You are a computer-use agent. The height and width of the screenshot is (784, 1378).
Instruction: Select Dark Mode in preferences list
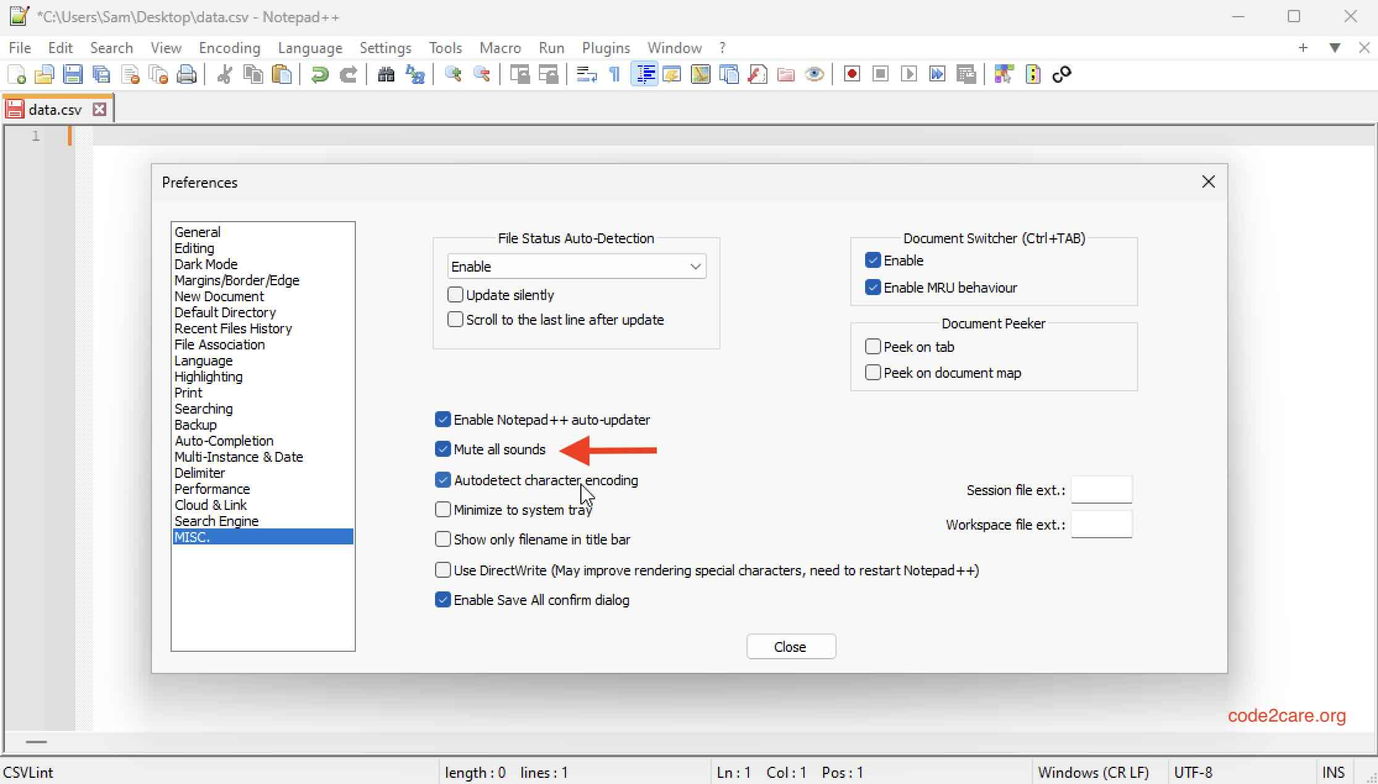point(206,264)
